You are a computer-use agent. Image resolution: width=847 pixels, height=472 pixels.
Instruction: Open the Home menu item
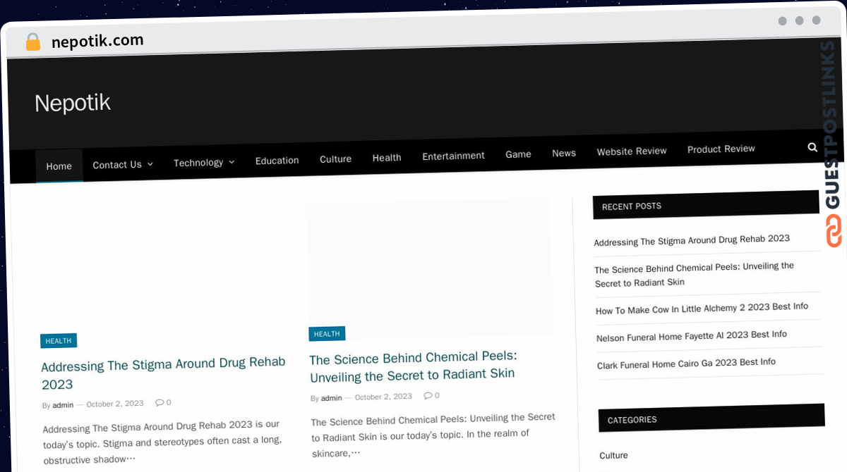tap(59, 166)
